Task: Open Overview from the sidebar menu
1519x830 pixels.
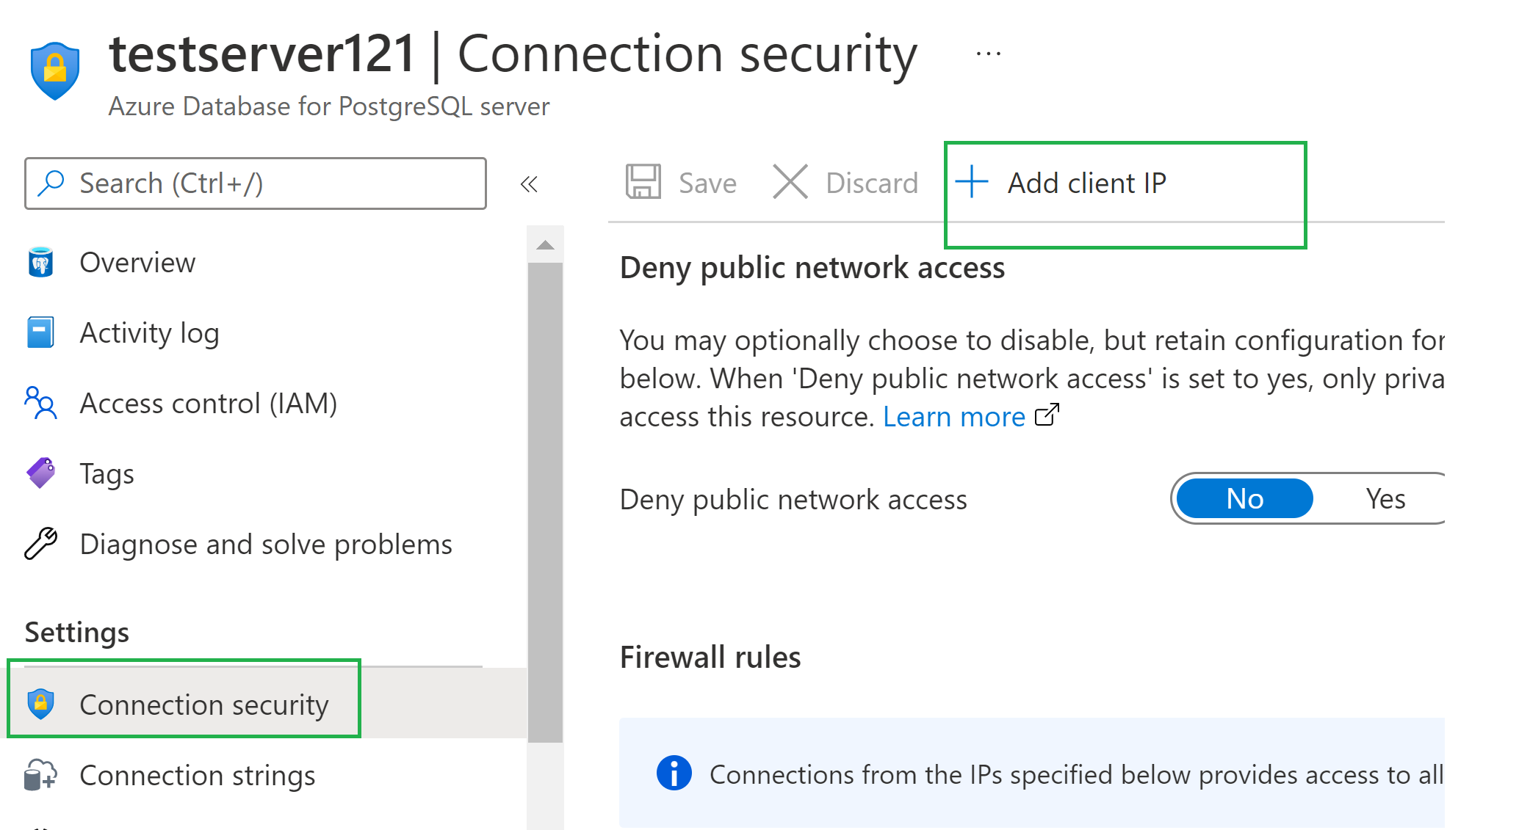Action: (x=137, y=262)
